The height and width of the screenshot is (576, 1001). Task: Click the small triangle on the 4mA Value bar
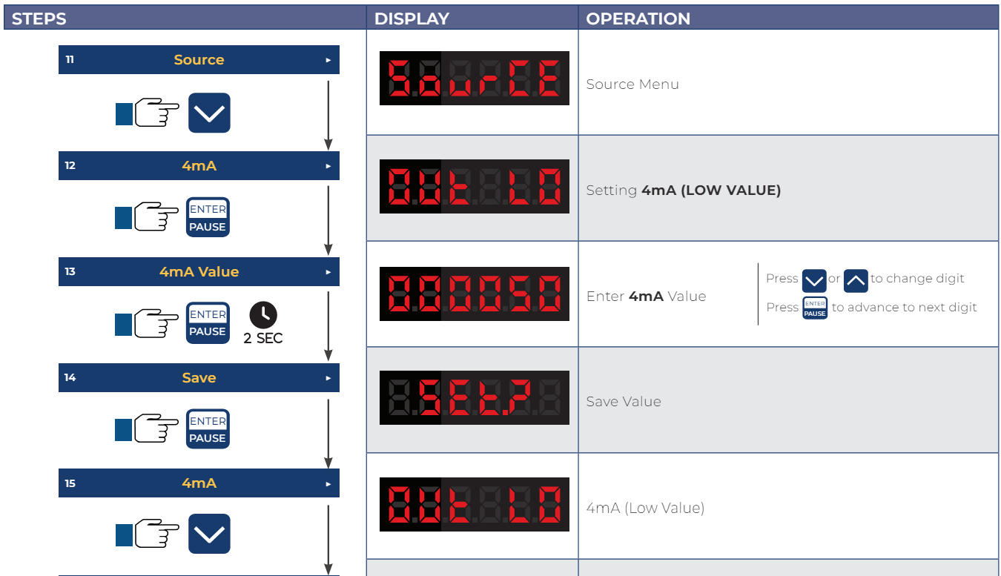328,272
